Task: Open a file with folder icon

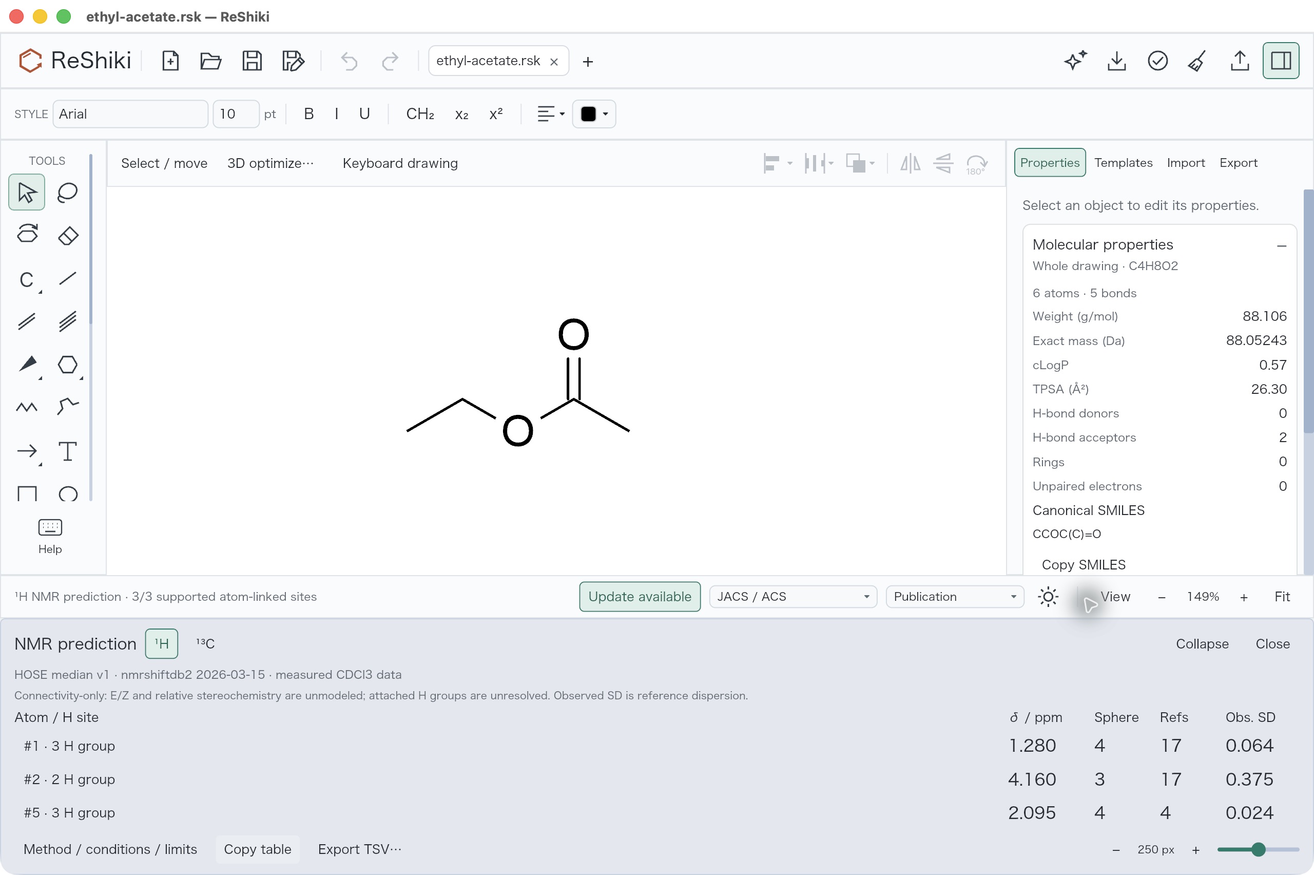Action: [211, 61]
